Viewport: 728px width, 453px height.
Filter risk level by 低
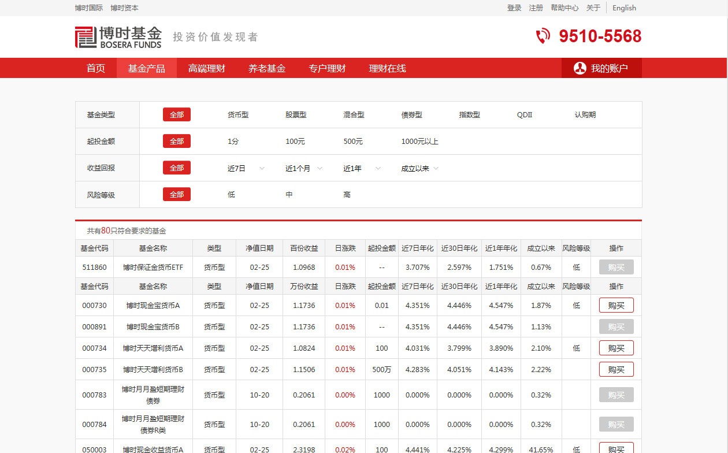tap(231, 195)
